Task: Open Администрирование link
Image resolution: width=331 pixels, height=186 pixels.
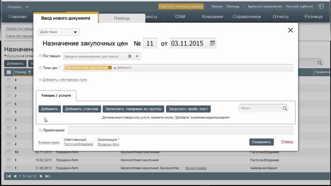Action: pyautogui.click(x=265, y=7)
